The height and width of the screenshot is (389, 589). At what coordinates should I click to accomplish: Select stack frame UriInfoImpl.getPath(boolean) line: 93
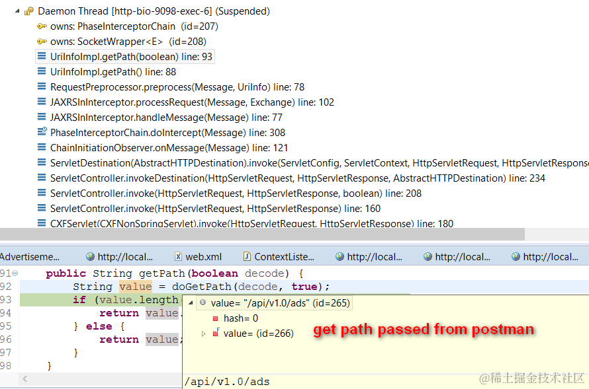pyautogui.click(x=131, y=57)
